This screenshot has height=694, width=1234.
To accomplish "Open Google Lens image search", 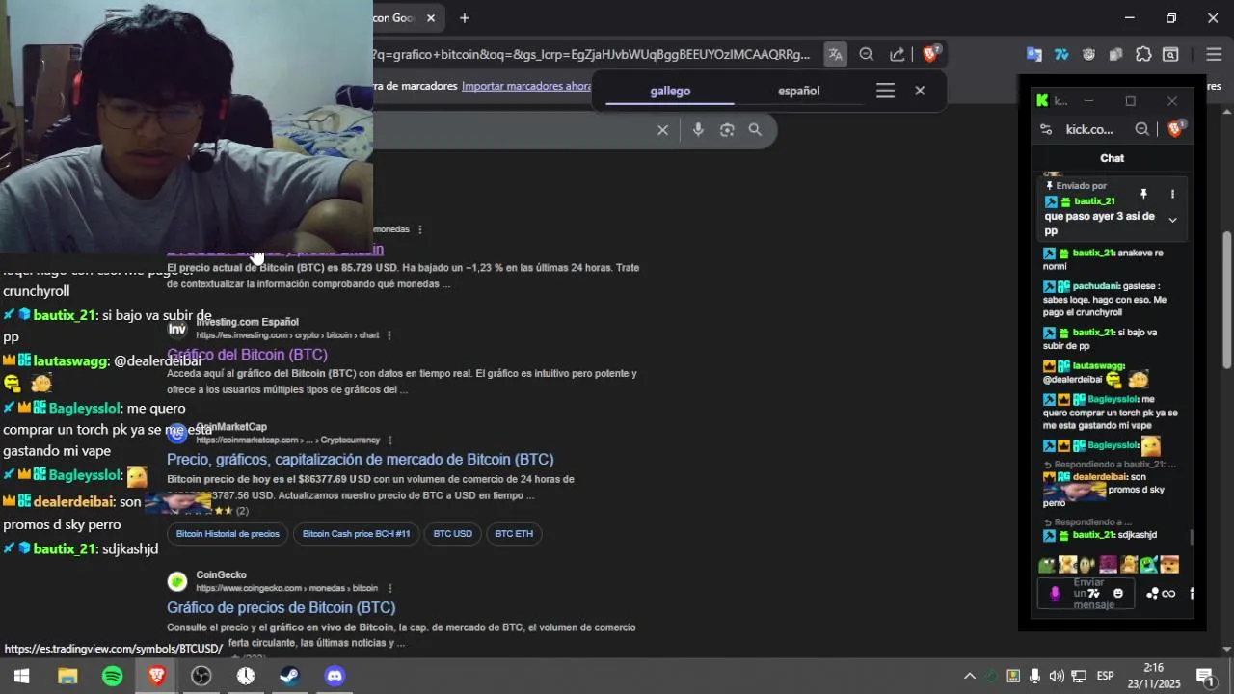I will coord(727,130).
